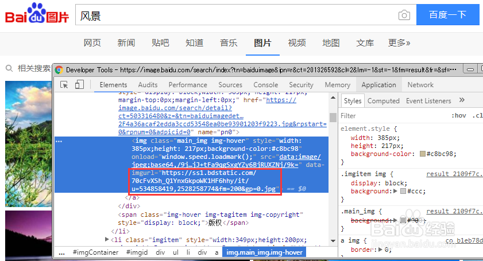The width and height of the screenshot is (483, 261).
Task: Click the 百度一下 search button
Action: click(x=448, y=14)
